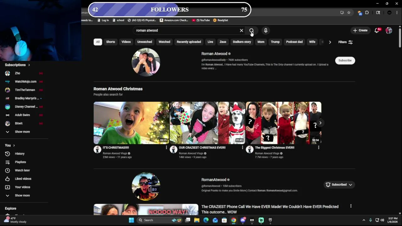Open OUR CRAZIEST CHRISTMAS EVER thumbnail
The width and height of the screenshot is (402, 226).
(207, 123)
